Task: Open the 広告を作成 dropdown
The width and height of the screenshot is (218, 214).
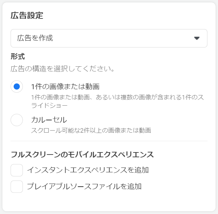Action: [x=109, y=38]
